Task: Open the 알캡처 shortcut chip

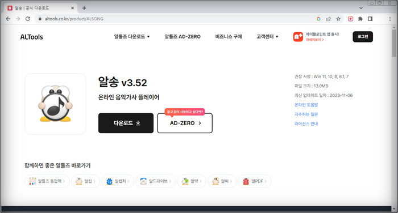Action: pyautogui.click(x=118, y=181)
